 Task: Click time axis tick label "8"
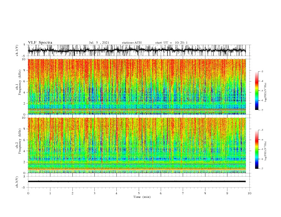(x=205, y=193)
